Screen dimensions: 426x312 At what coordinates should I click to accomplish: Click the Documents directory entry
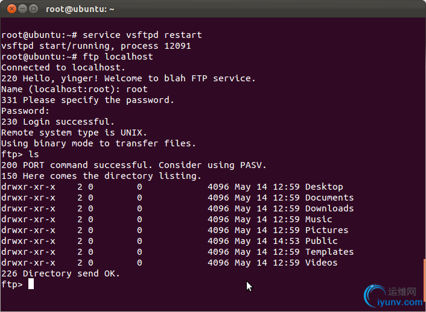tap(329, 198)
